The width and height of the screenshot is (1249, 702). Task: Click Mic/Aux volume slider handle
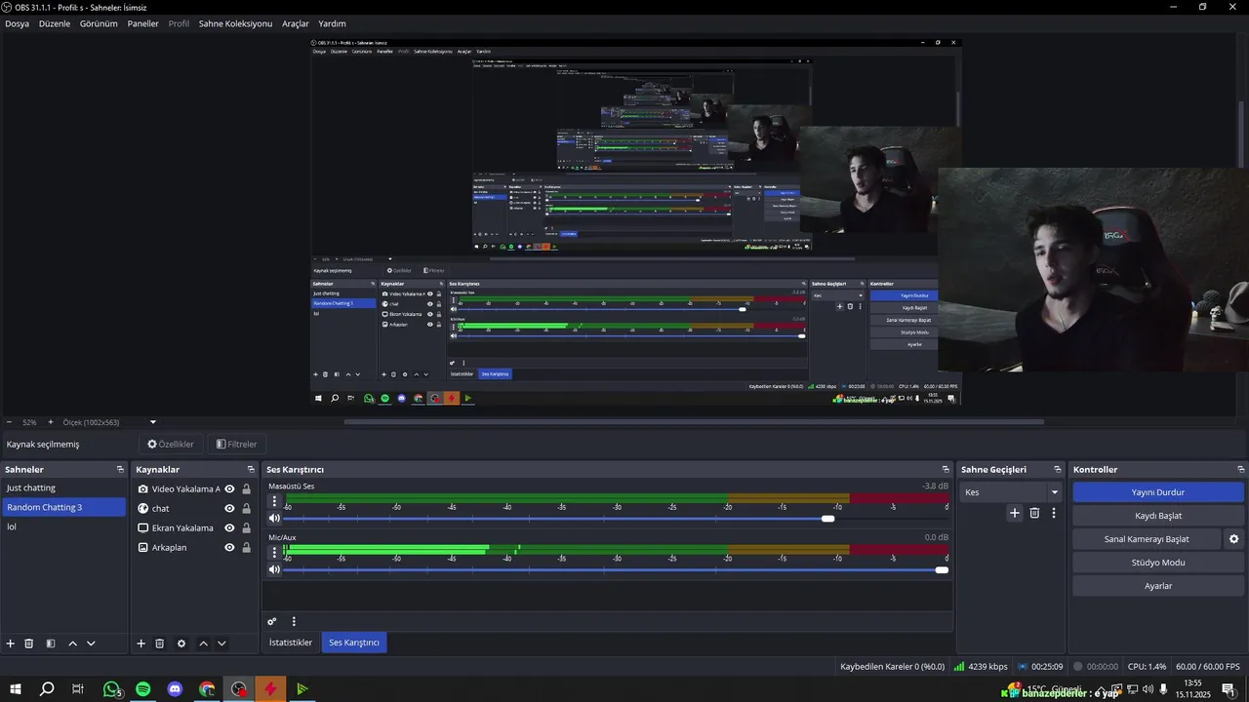point(942,570)
